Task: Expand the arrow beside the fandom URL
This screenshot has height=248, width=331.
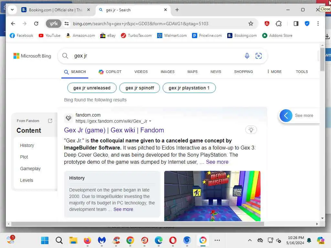Action: click(x=150, y=121)
